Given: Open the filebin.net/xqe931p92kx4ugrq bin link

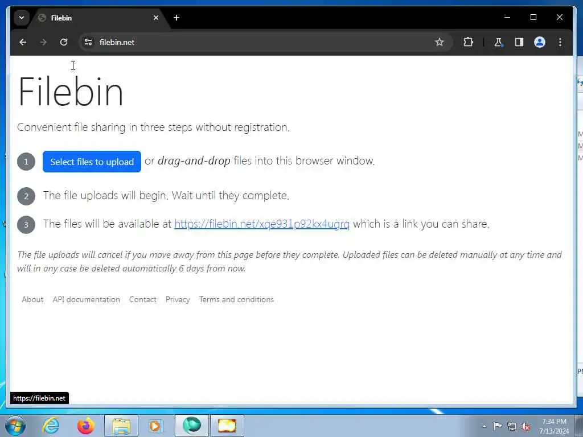Looking at the screenshot, I should coord(262,224).
